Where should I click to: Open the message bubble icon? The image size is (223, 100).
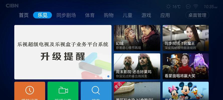pyautogui.click(x=188, y=6)
